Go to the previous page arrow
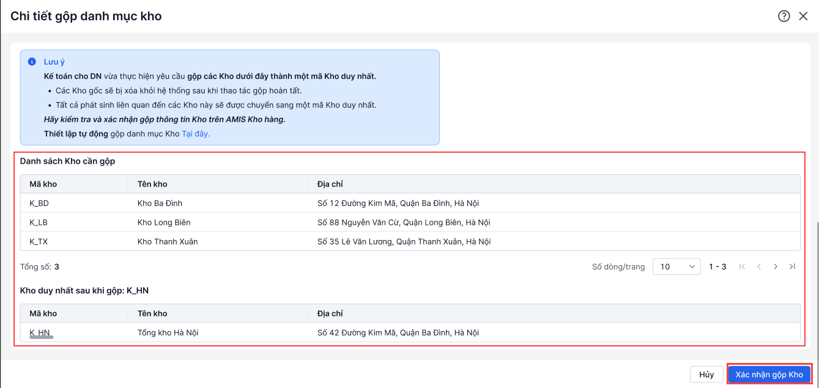 coord(759,266)
